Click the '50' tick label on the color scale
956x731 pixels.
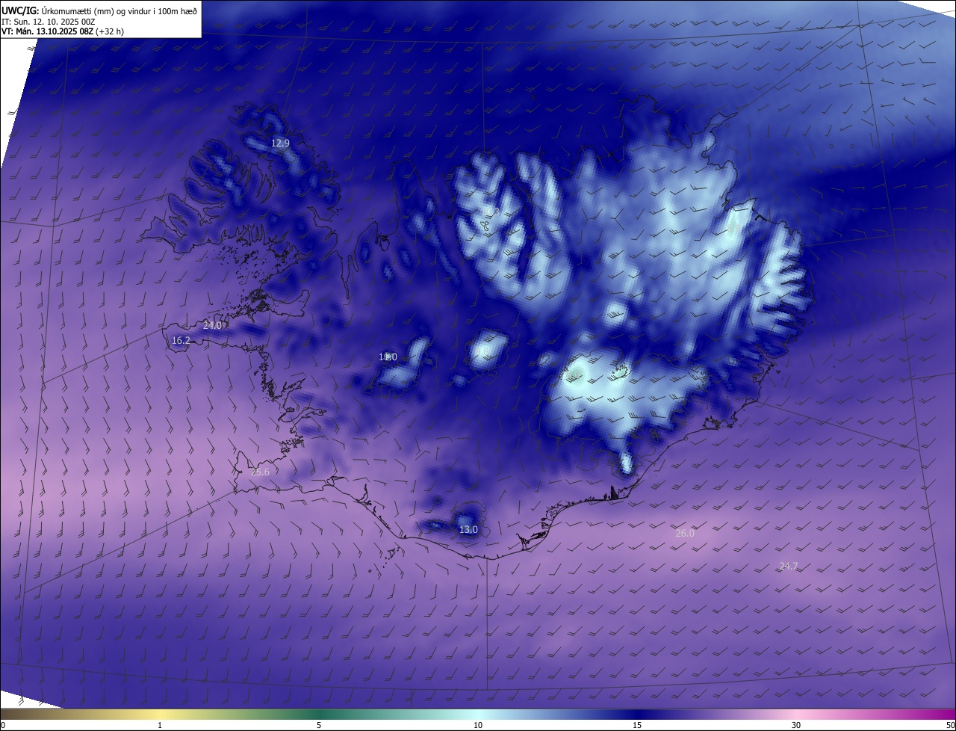950,725
